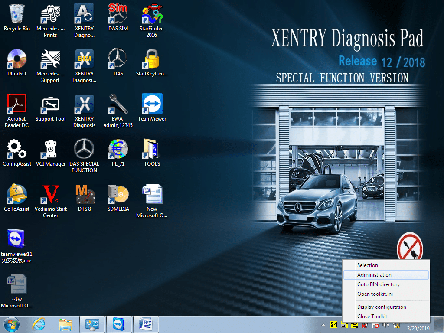Open the DTS 8 shortcut
Screen dimensions: 444x333
[84, 195]
